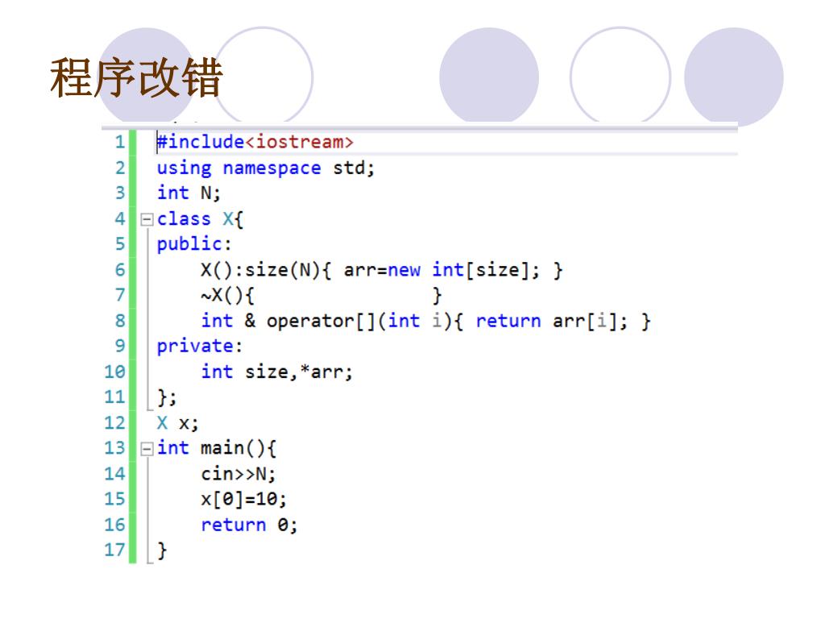The height and width of the screenshot is (619, 825).
Task: Click the slide title 程序改错
Action: 136,78
